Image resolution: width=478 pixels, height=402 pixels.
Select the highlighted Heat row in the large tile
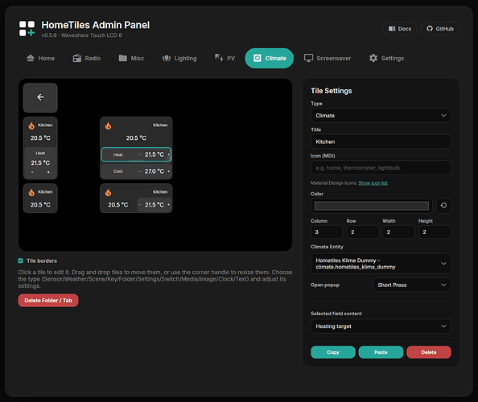tap(136, 154)
